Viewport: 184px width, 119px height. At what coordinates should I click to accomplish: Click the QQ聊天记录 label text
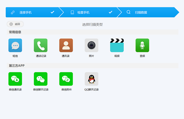click(91, 90)
